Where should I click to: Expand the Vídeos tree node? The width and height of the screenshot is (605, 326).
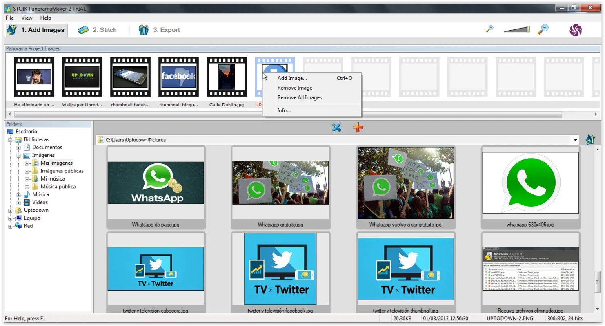point(19,203)
